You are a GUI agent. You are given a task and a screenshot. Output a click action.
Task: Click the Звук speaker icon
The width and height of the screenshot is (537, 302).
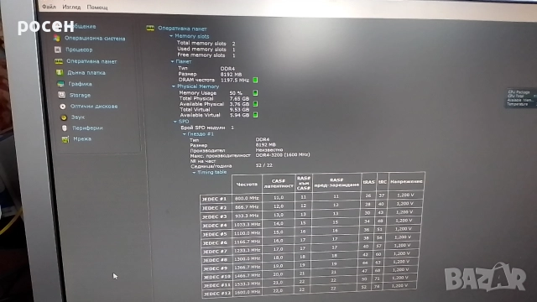(x=64, y=117)
